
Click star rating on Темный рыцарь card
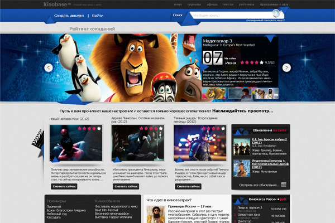point(213,128)
